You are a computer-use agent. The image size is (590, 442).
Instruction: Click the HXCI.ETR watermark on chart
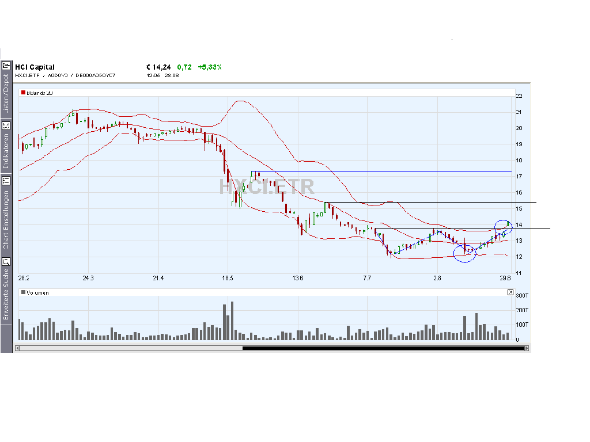click(x=266, y=186)
